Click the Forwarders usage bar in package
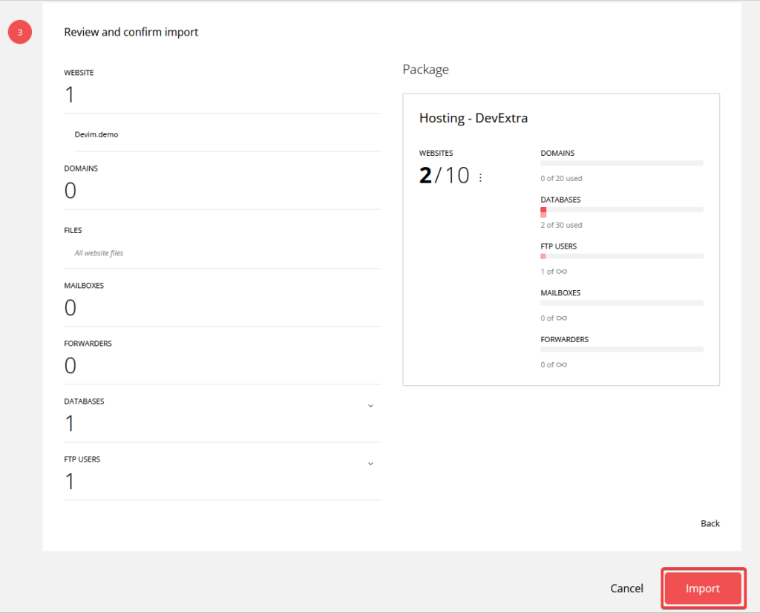 pyautogui.click(x=621, y=350)
